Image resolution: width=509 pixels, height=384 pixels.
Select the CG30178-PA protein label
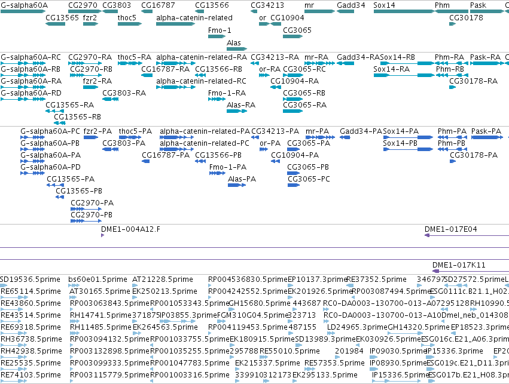[x=474, y=155]
